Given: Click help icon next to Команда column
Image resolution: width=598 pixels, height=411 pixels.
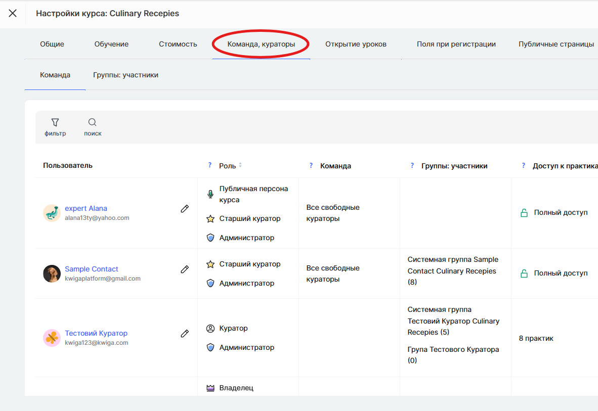Looking at the screenshot, I should coord(311,165).
